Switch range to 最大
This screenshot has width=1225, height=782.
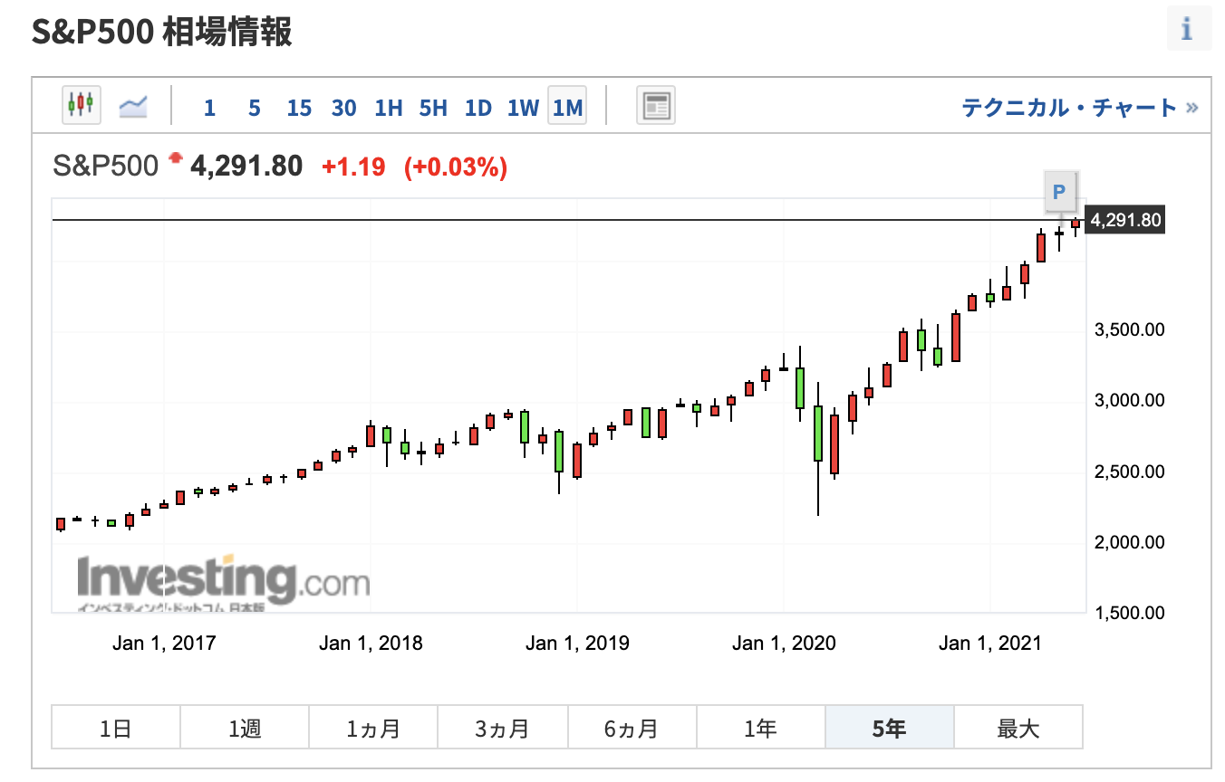1018,728
